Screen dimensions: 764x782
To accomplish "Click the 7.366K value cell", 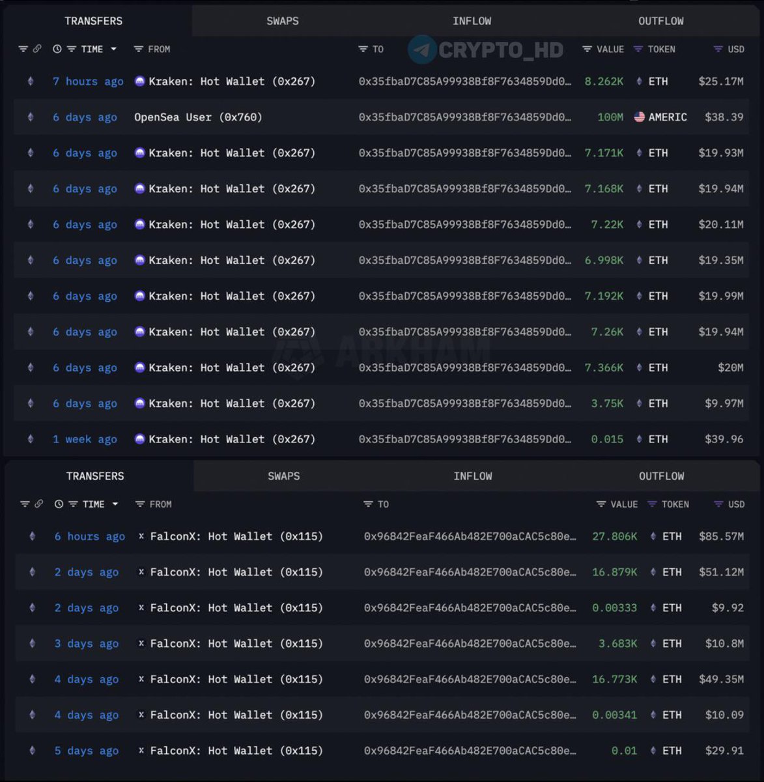I will click(x=604, y=368).
